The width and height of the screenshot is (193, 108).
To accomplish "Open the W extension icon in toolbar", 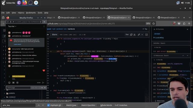I will click(x=179, y=23).
